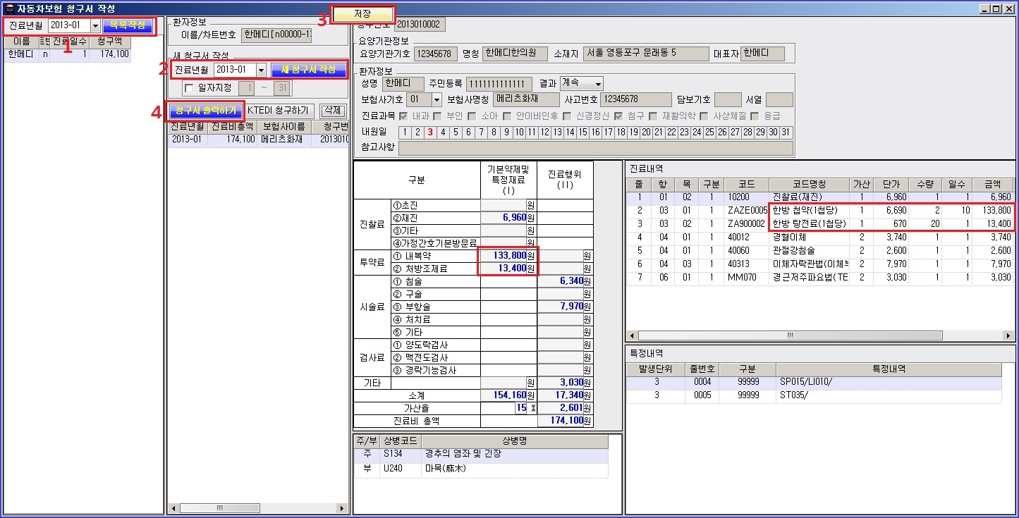
Task: Select visit day 15 in 내원일
Action: click(x=583, y=132)
